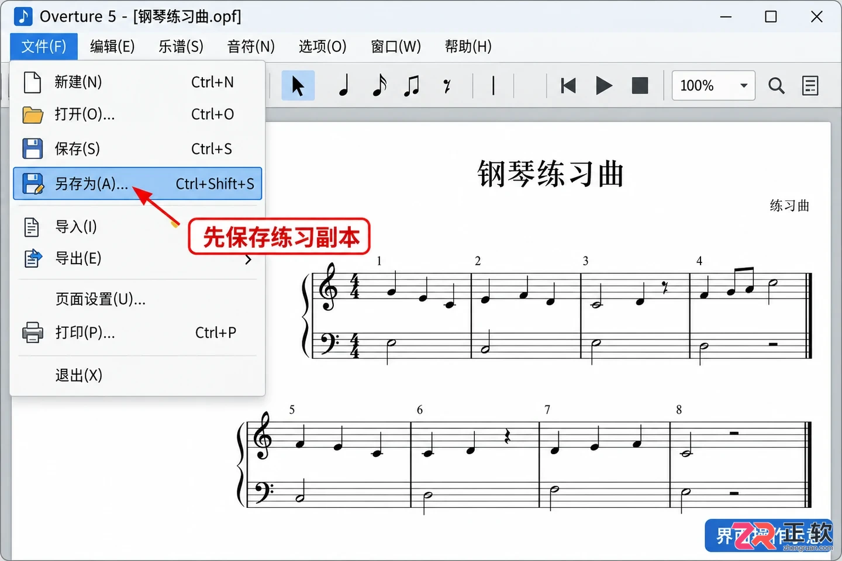Open the 编辑(E) menu
Viewport: 842px width, 561px height.
[x=112, y=46]
